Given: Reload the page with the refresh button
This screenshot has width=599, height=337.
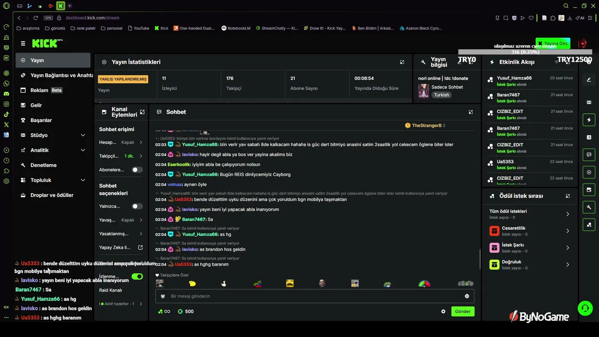Looking at the screenshot, I should coord(35,18).
